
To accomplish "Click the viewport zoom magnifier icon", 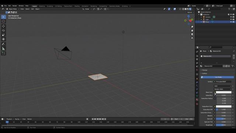I will click(x=192, y=27).
